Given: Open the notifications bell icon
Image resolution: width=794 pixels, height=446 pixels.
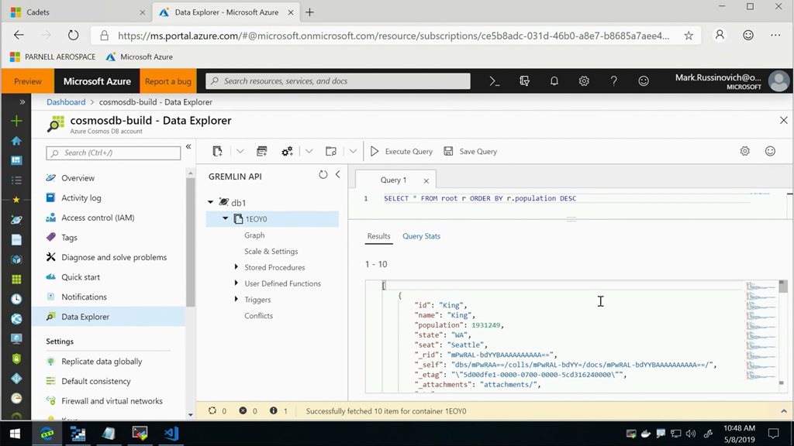Looking at the screenshot, I should [554, 81].
